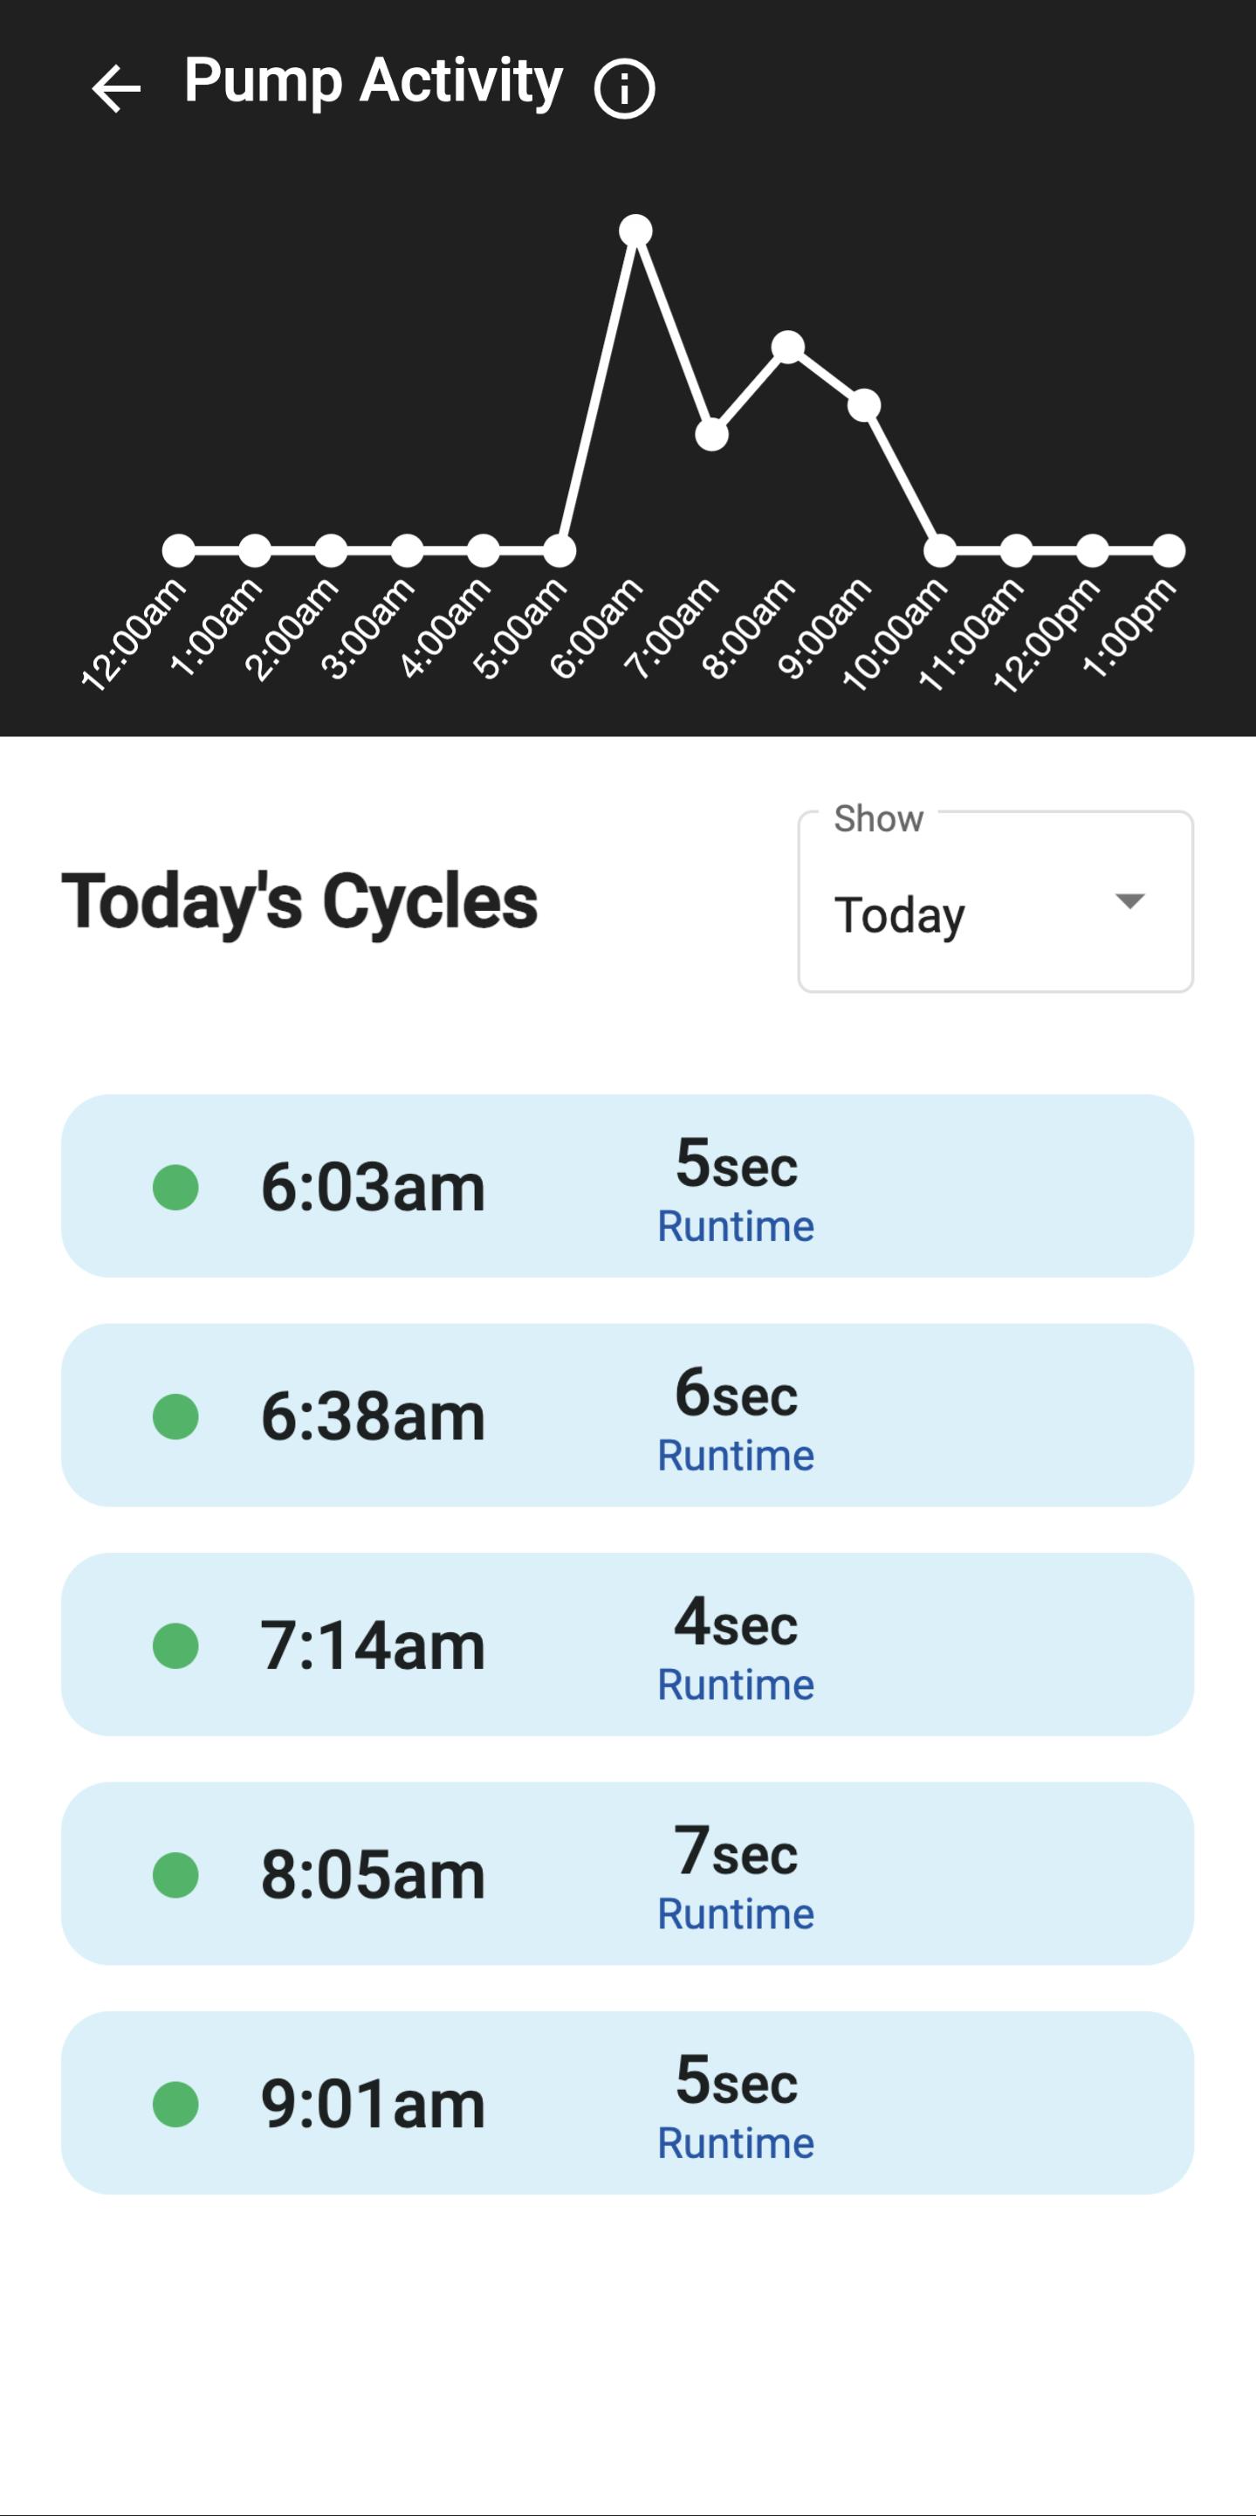The width and height of the screenshot is (1256, 2516).
Task: Expand the Show dropdown arrow
Action: (x=1129, y=900)
